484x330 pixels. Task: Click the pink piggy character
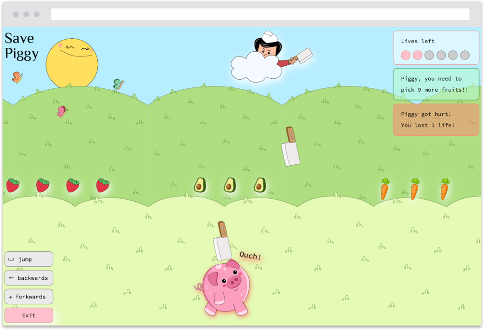point(226,288)
